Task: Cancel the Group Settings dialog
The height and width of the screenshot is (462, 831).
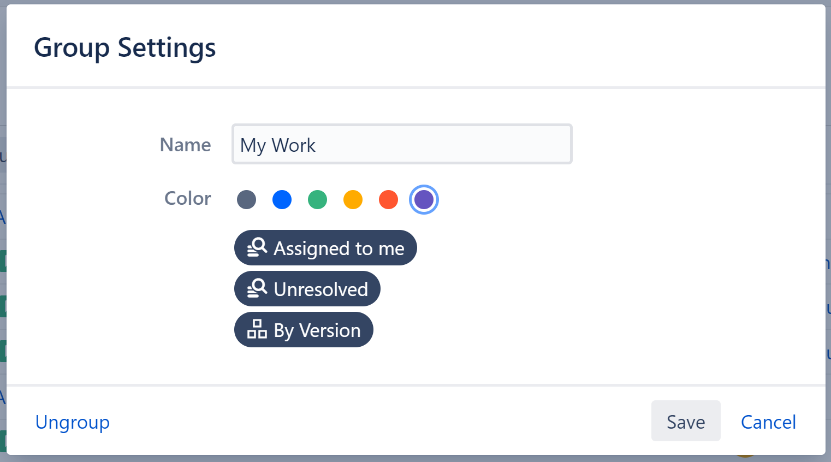Action: point(768,421)
